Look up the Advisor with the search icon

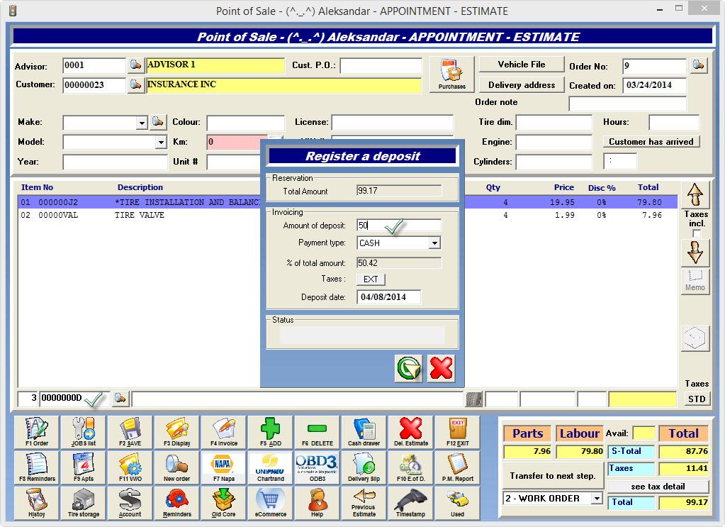[135, 65]
